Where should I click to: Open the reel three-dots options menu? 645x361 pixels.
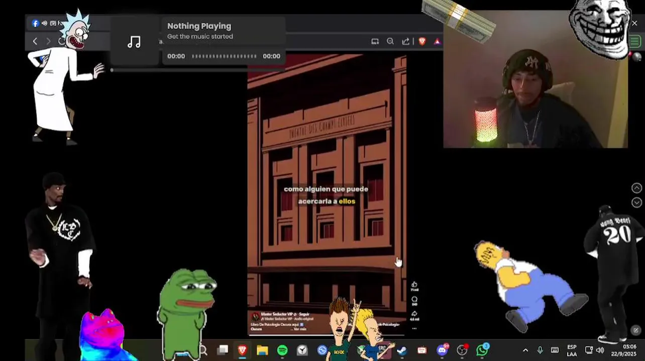(x=414, y=328)
